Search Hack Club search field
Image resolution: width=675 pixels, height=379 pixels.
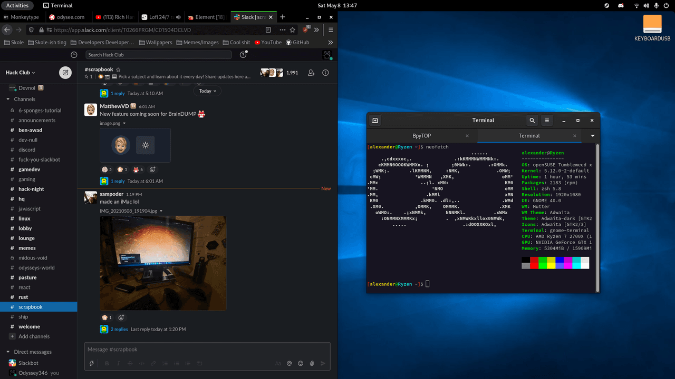[158, 55]
